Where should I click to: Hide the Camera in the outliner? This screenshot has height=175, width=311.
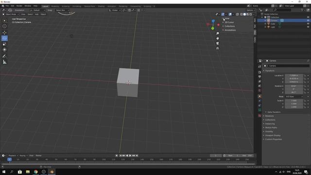[x=308, y=20]
